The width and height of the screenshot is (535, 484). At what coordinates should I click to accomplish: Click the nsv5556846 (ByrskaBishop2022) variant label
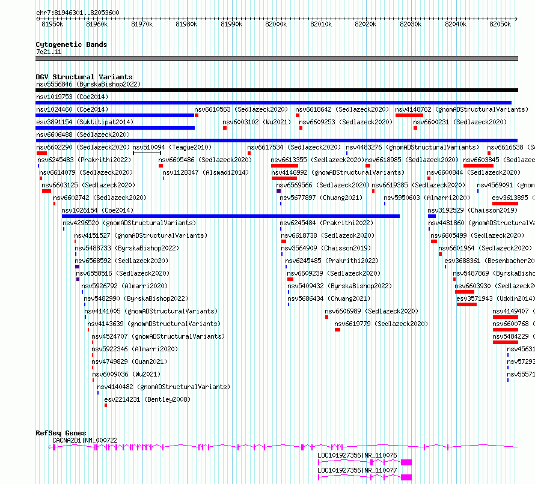(x=88, y=84)
